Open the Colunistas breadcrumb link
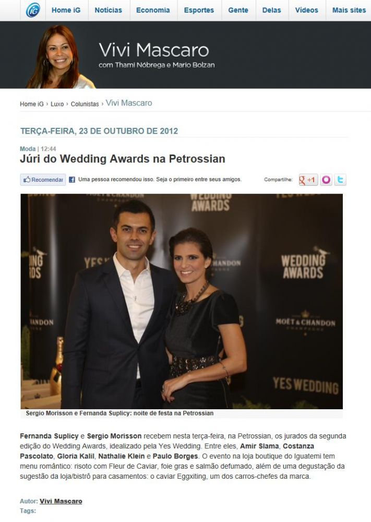The height and width of the screenshot is (522, 371). point(85,104)
